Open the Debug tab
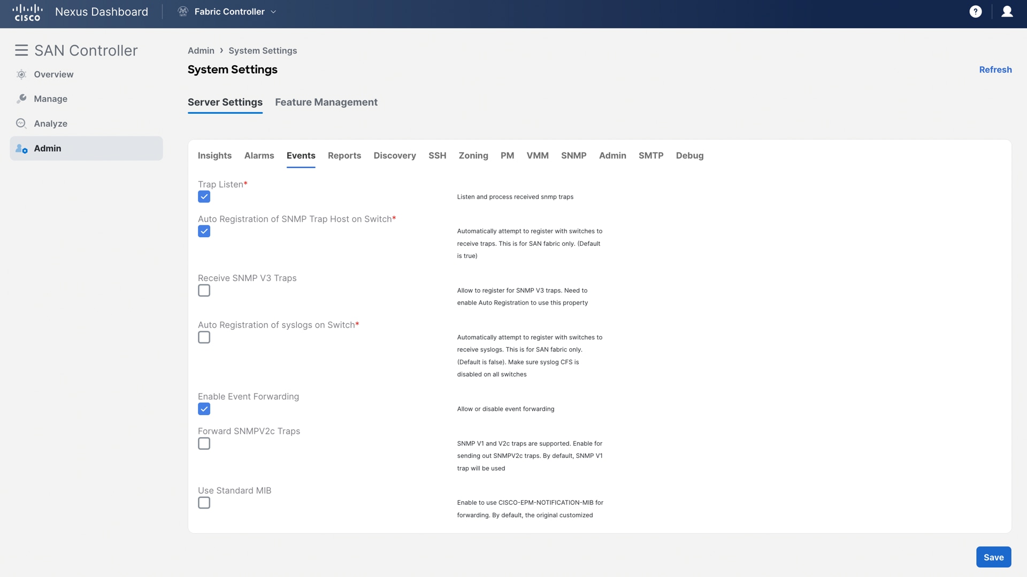Screen dimensions: 1027x577 coord(689,155)
